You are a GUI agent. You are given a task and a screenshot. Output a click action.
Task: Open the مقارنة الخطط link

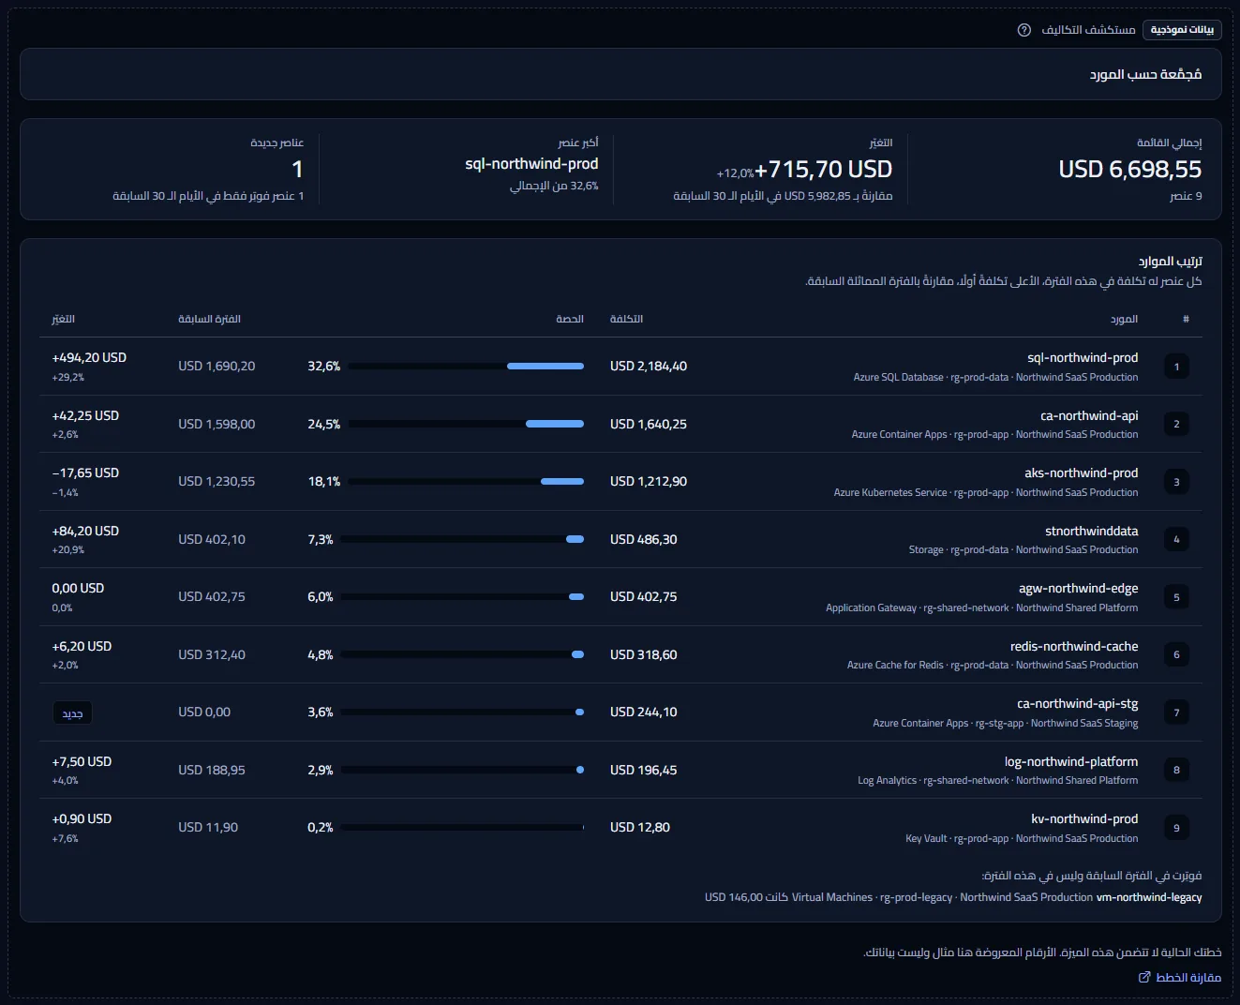[1180, 977]
